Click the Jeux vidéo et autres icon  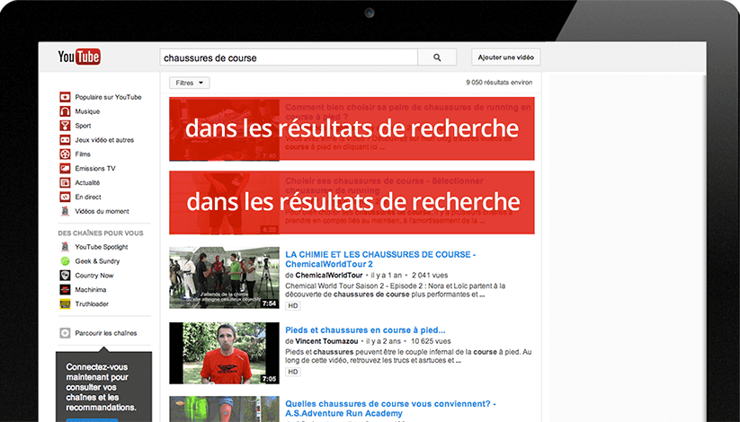coord(65,140)
